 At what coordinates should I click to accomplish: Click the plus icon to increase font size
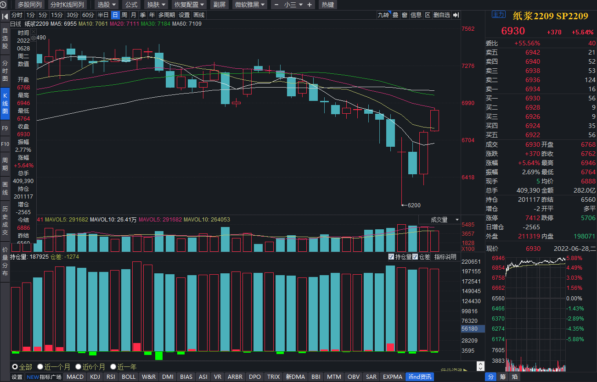(310, 5)
